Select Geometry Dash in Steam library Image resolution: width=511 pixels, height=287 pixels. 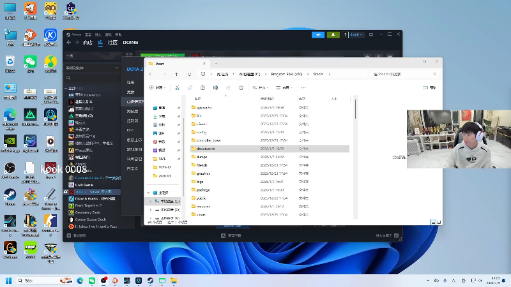click(88, 212)
